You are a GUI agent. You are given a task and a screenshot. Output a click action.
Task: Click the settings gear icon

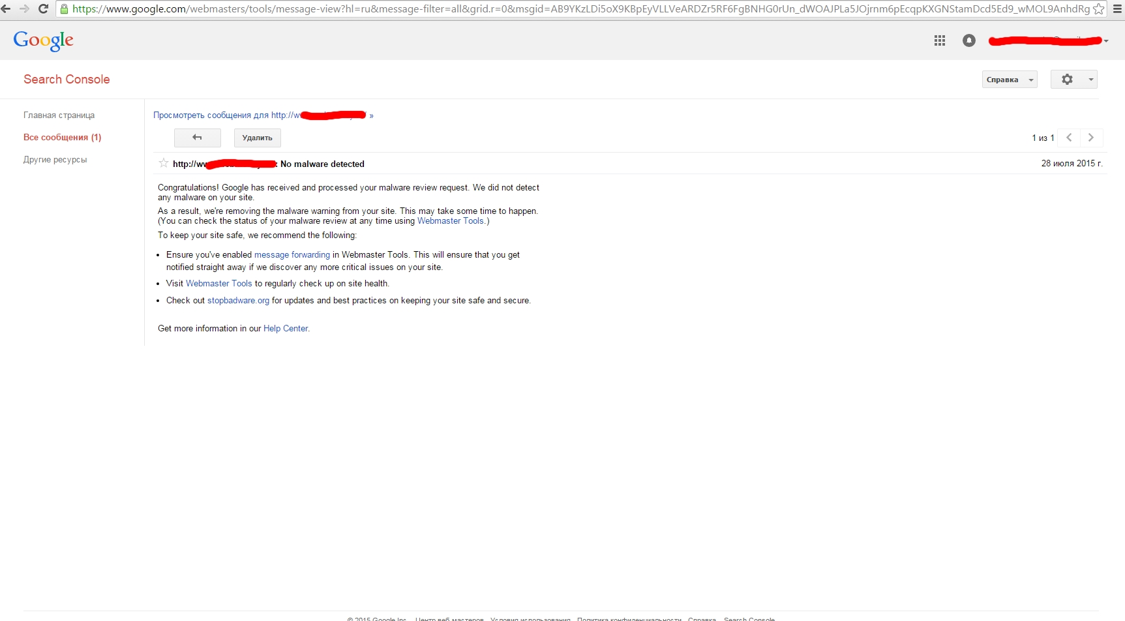pyautogui.click(x=1067, y=79)
